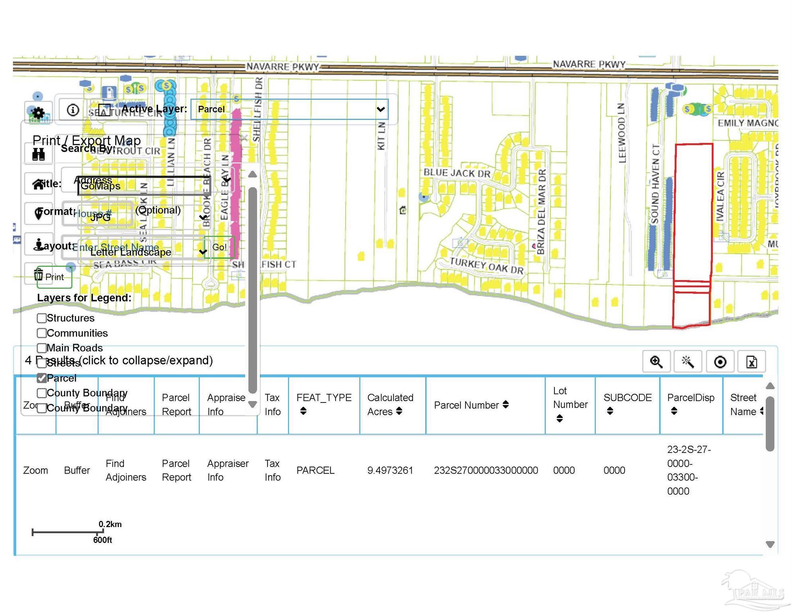Click the magic wand highlight icon
792x612 pixels.
pos(688,362)
